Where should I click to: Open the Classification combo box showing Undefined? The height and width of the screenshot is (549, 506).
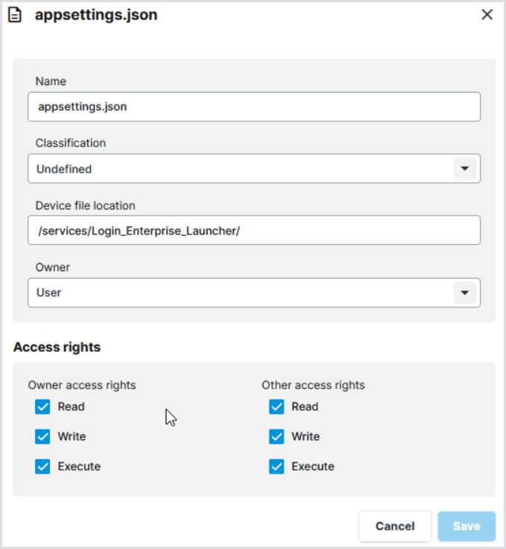239,169
